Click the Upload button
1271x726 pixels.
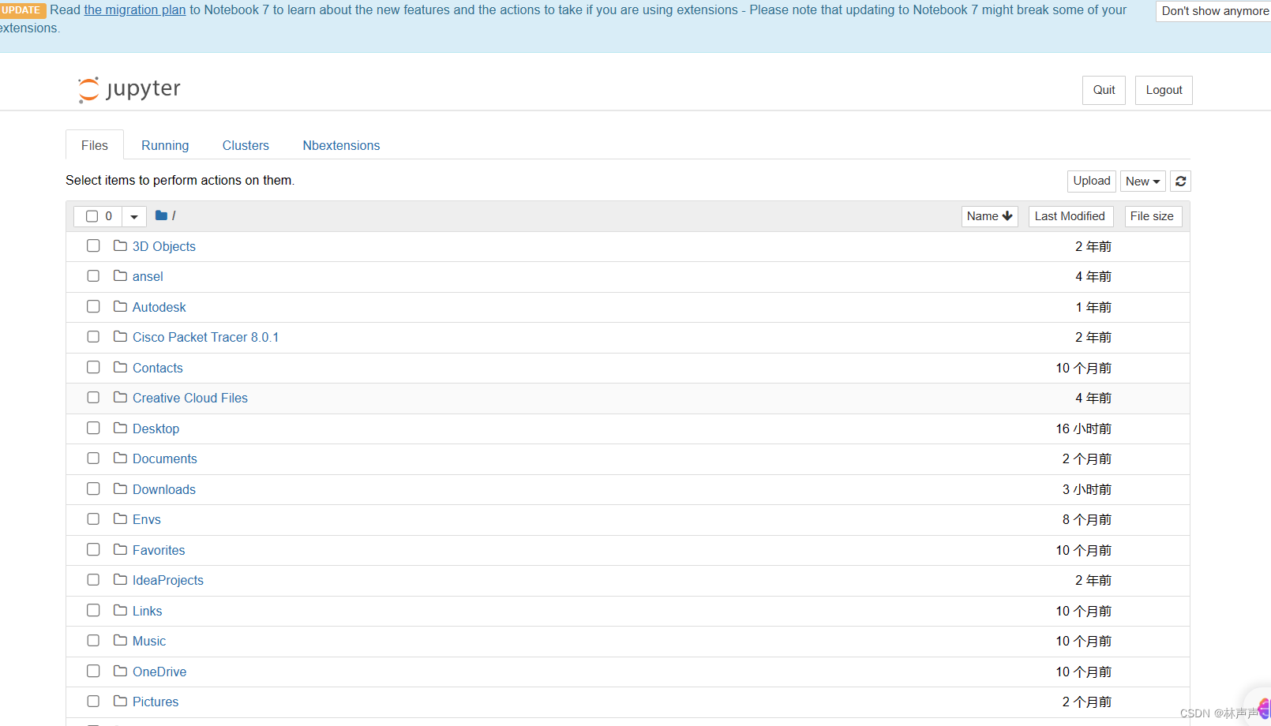click(1092, 181)
